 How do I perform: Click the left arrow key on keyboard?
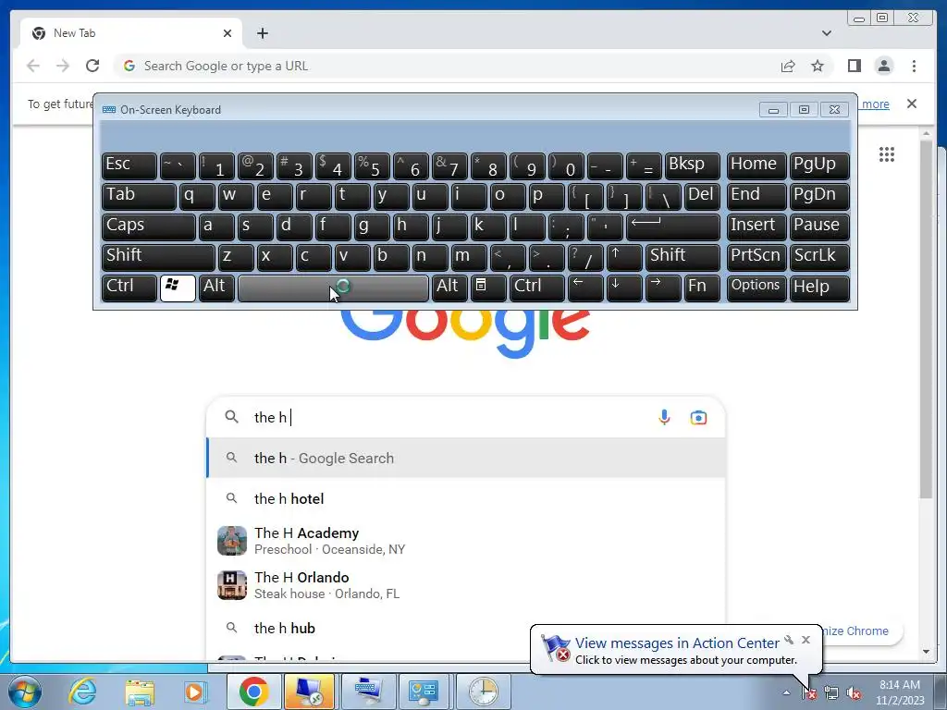pyautogui.click(x=585, y=288)
